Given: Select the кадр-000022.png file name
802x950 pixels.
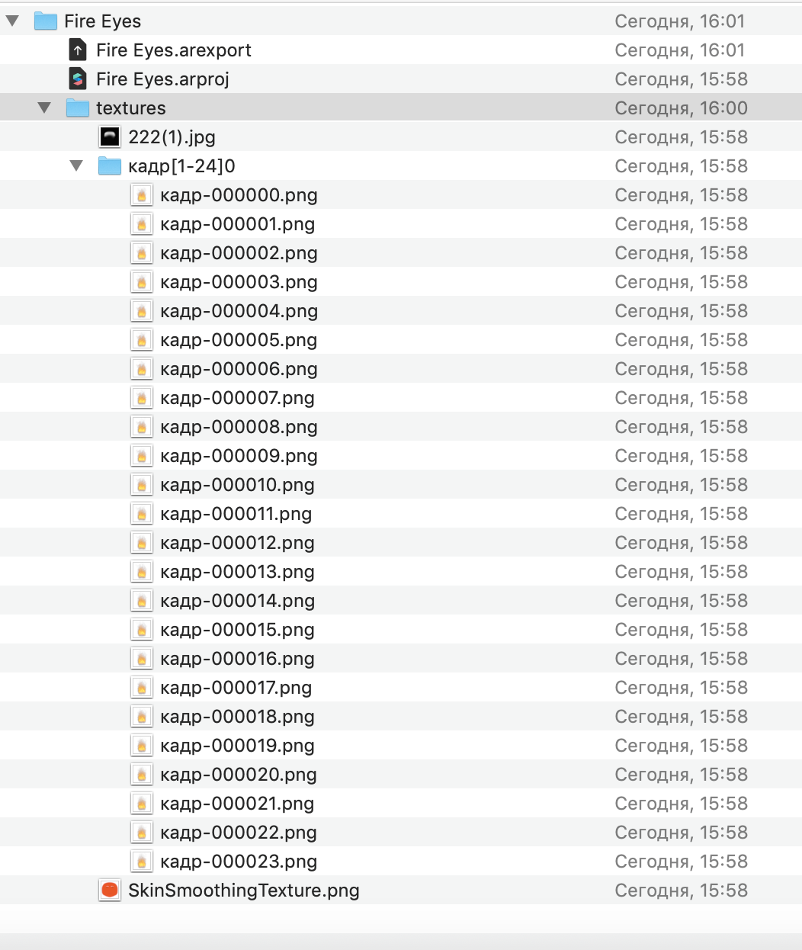Looking at the screenshot, I should pos(239,833).
